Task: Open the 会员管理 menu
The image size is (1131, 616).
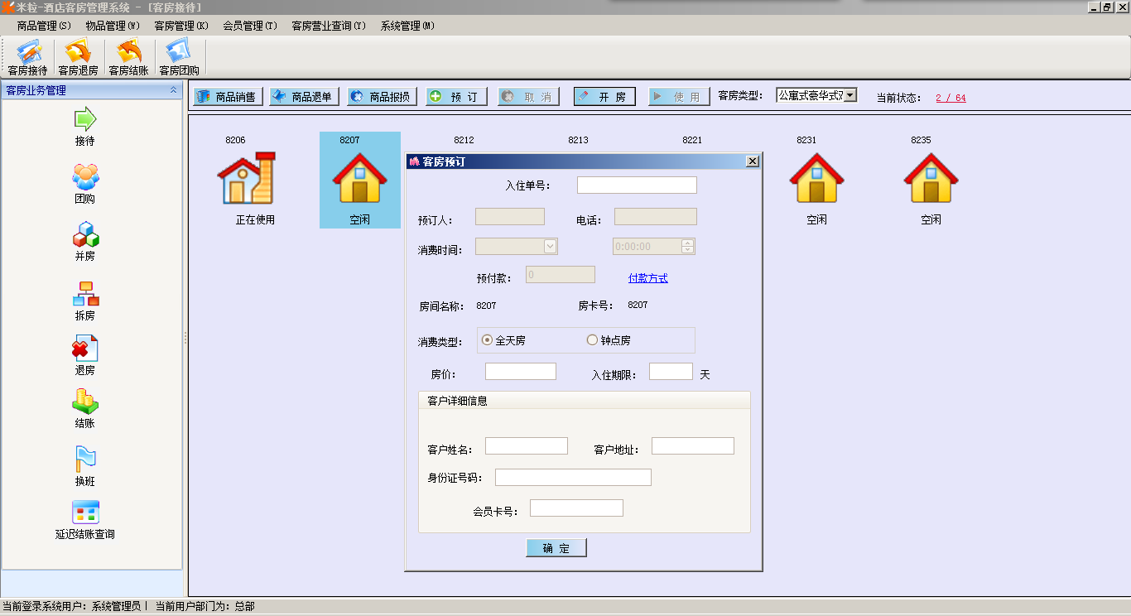Action: [x=249, y=26]
